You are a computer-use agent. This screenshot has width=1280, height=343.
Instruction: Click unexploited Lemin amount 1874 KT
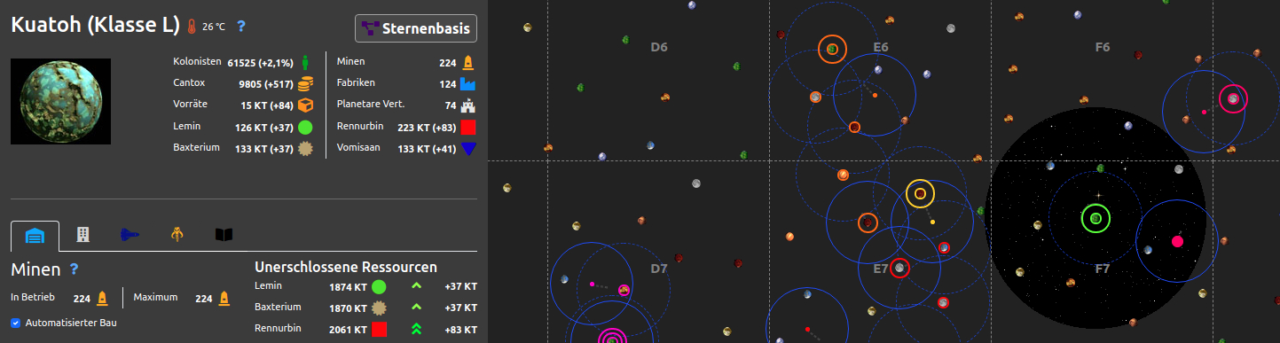tap(347, 286)
